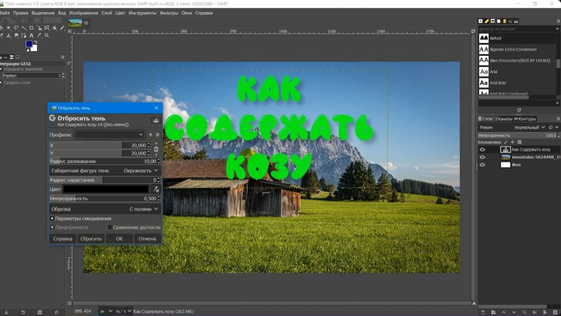This screenshot has height=316, width=561.
Task: Expand Параметры смешивания section
Action: [x=52, y=218]
